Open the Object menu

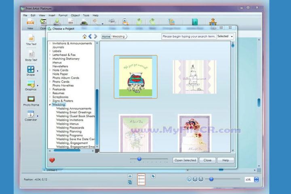(75, 15)
